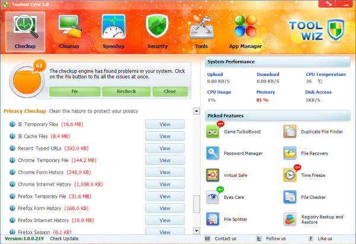Image resolution: width=356 pixels, height=244 pixels.
Task: Click the score 62 health orb
Action: pos(27,80)
